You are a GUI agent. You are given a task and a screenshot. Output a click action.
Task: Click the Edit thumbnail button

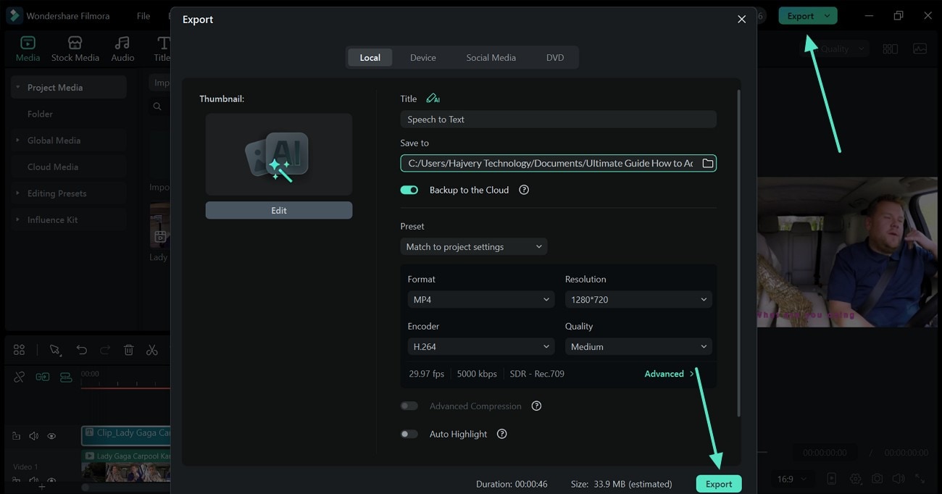tap(279, 210)
